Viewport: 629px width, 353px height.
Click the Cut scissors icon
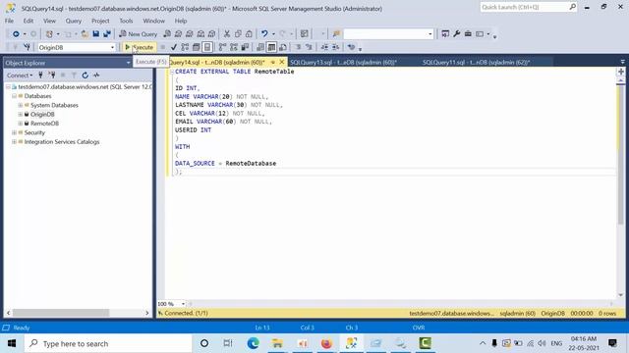[x=227, y=34]
